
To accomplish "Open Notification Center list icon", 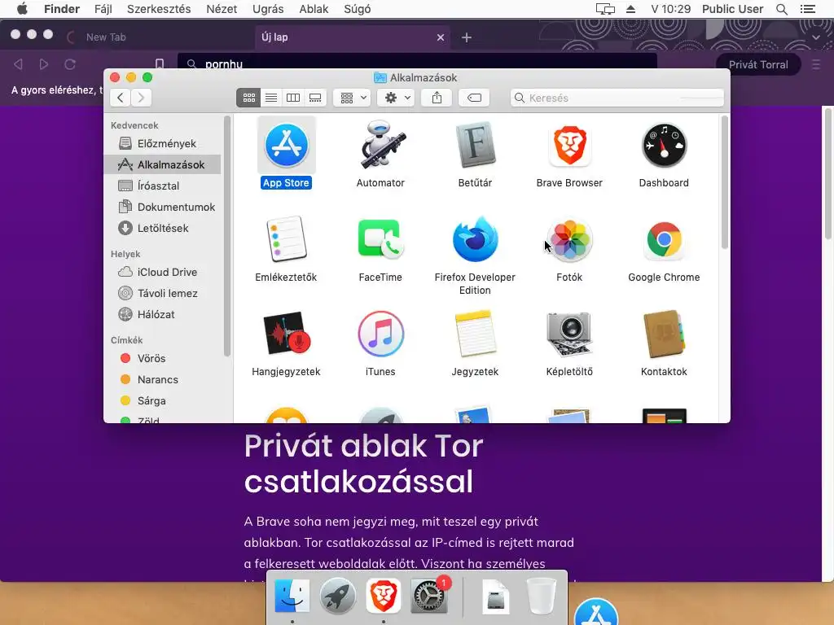I will point(807,9).
